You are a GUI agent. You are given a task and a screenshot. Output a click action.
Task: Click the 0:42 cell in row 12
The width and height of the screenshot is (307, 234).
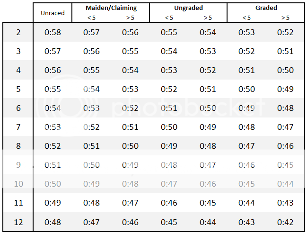click(x=285, y=222)
